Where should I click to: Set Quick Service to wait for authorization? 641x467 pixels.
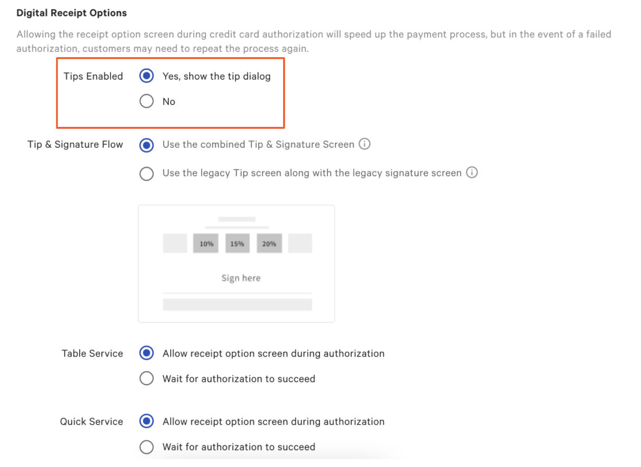coord(146,446)
